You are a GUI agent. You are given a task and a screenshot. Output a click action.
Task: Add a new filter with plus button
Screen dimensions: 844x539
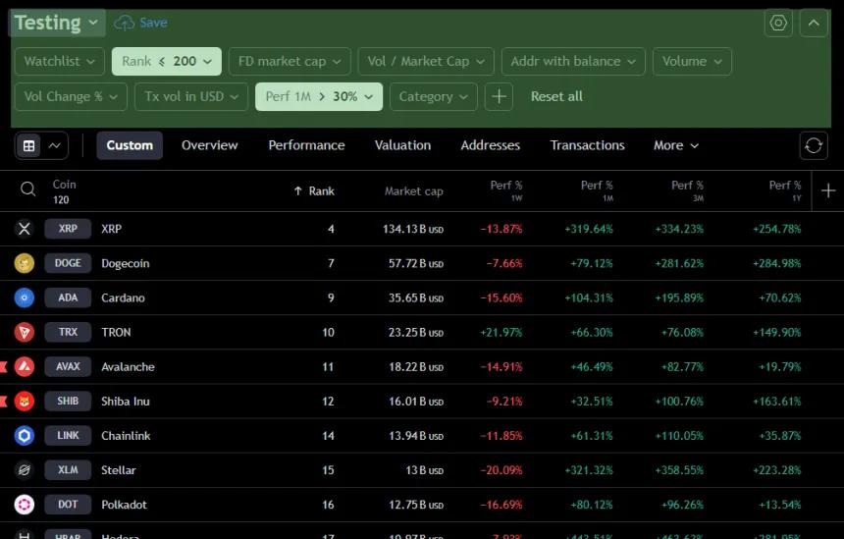(x=499, y=96)
